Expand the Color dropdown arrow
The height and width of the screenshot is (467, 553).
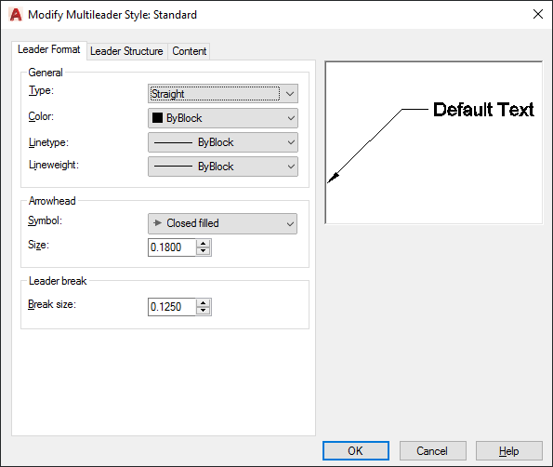click(291, 118)
